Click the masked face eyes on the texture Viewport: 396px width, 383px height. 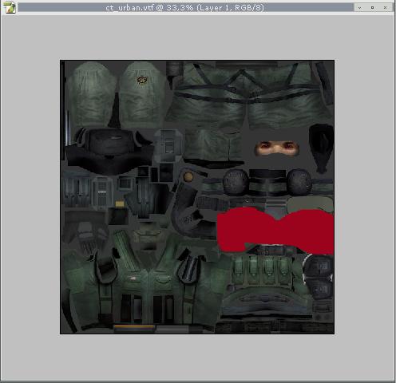(277, 148)
